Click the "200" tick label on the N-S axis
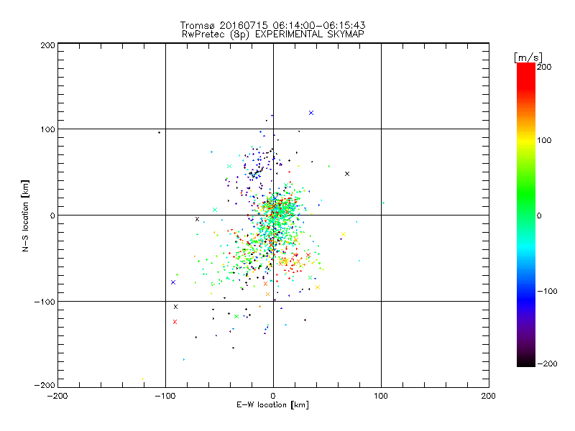Viewport: 575px width, 431px height. tap(47, 45)
